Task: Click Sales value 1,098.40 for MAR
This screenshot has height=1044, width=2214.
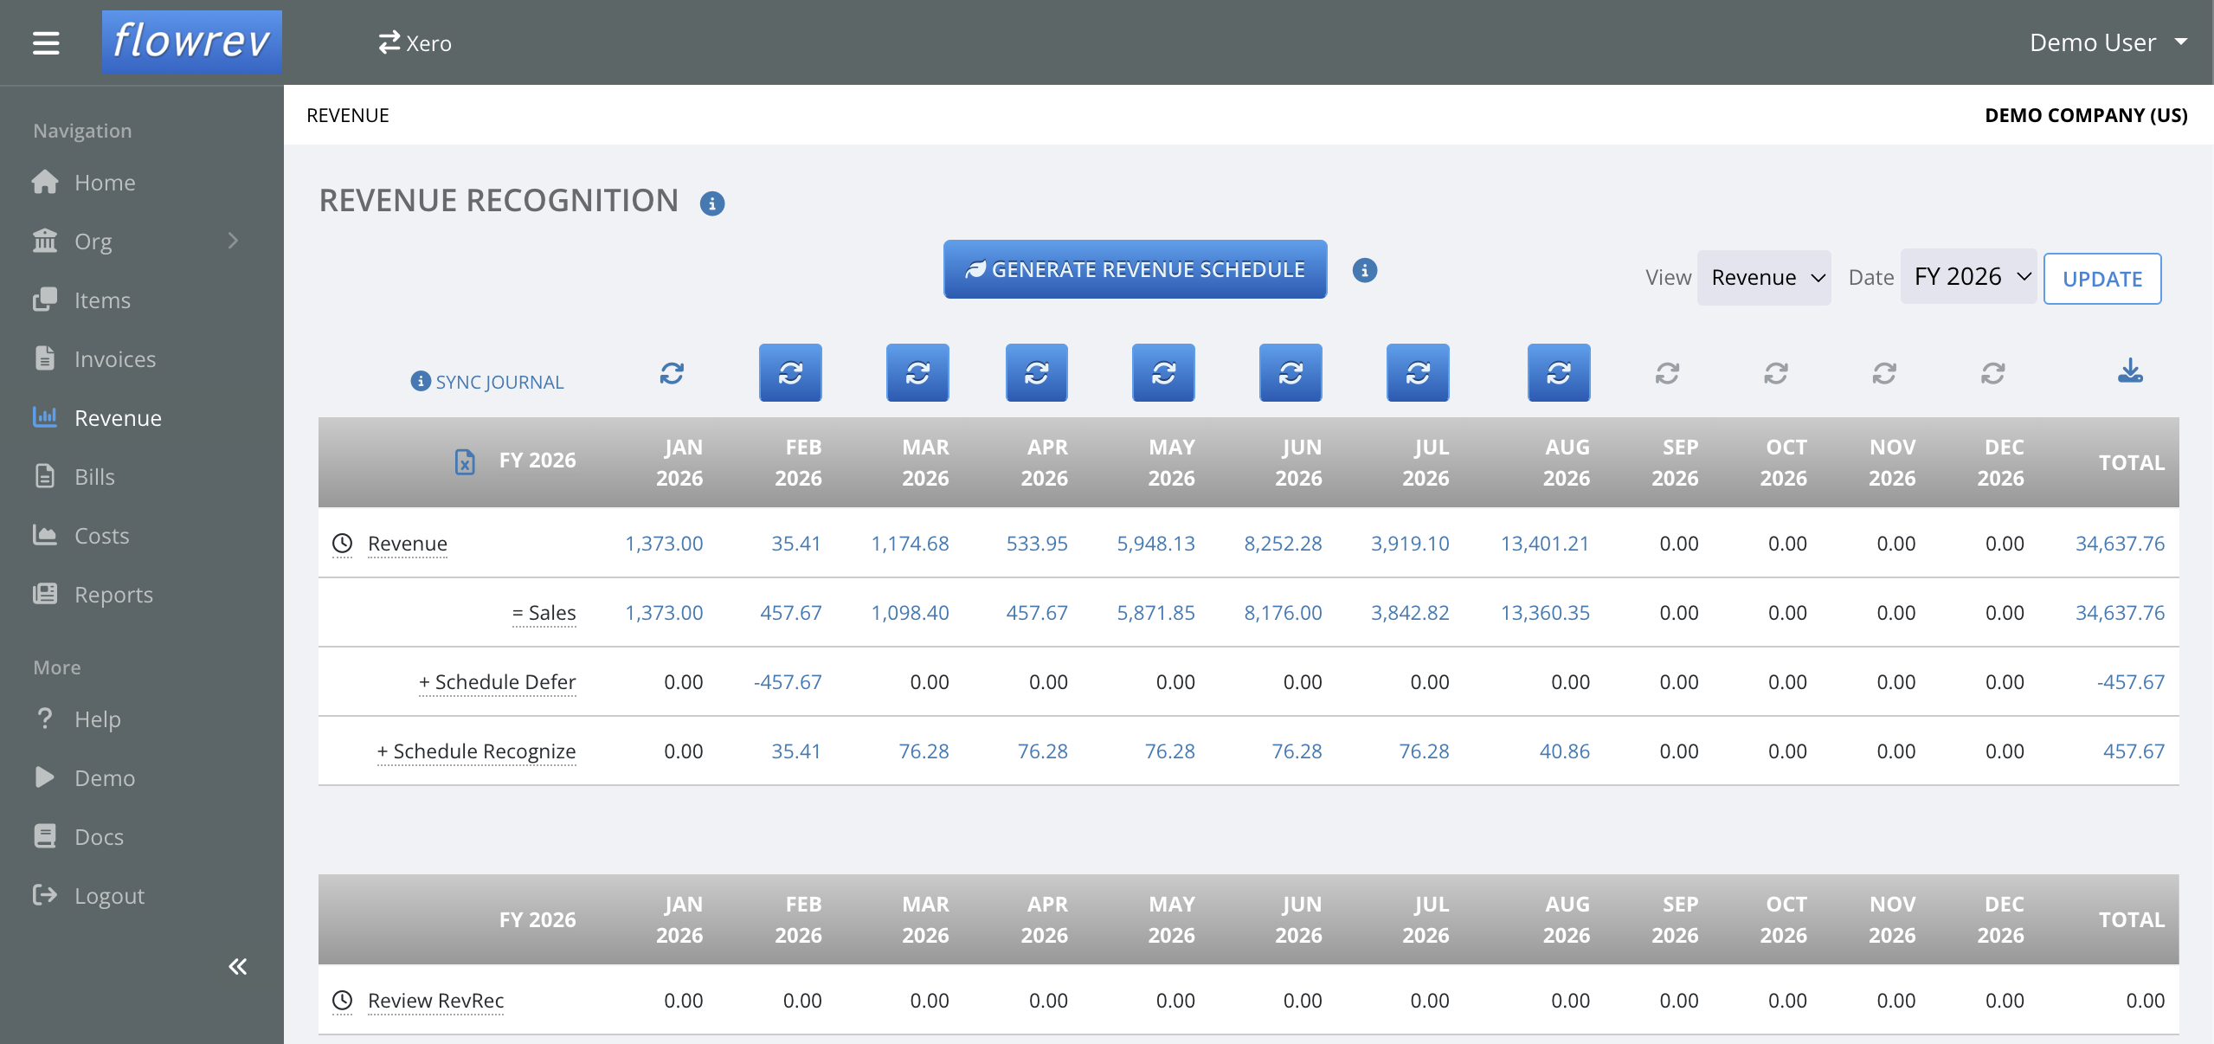Action: (x=910, y=613)
